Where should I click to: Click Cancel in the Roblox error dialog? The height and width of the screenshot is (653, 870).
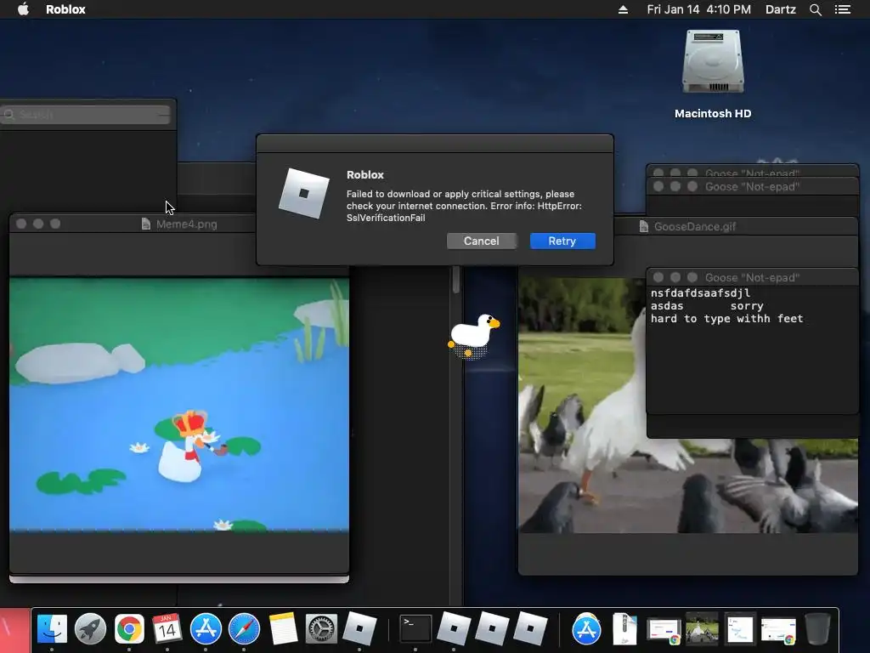point(481,241)
